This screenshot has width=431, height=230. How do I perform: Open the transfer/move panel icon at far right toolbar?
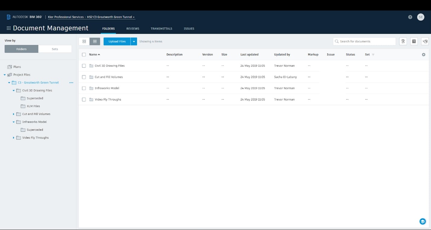click(425, 41)
